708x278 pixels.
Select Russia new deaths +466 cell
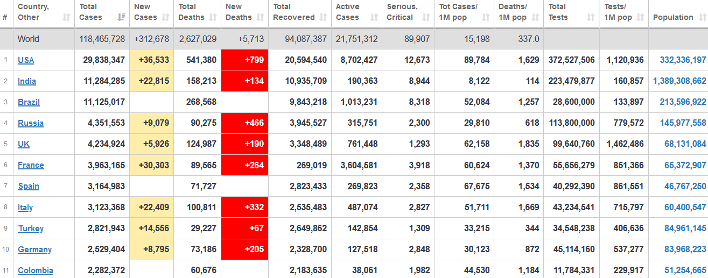(244, 123)
